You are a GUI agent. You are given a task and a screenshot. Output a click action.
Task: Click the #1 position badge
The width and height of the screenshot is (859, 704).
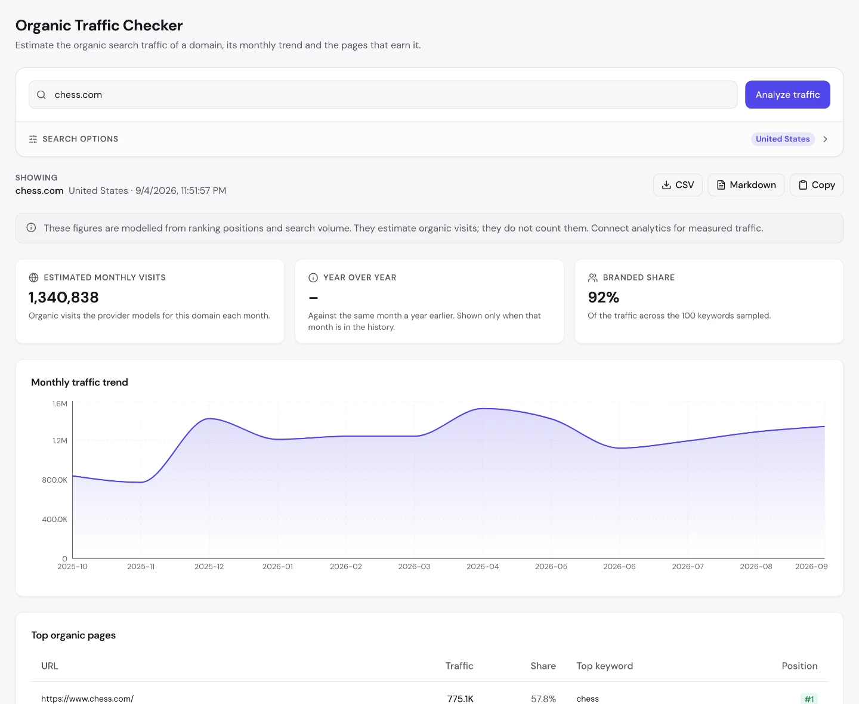[x=809, y=699]
